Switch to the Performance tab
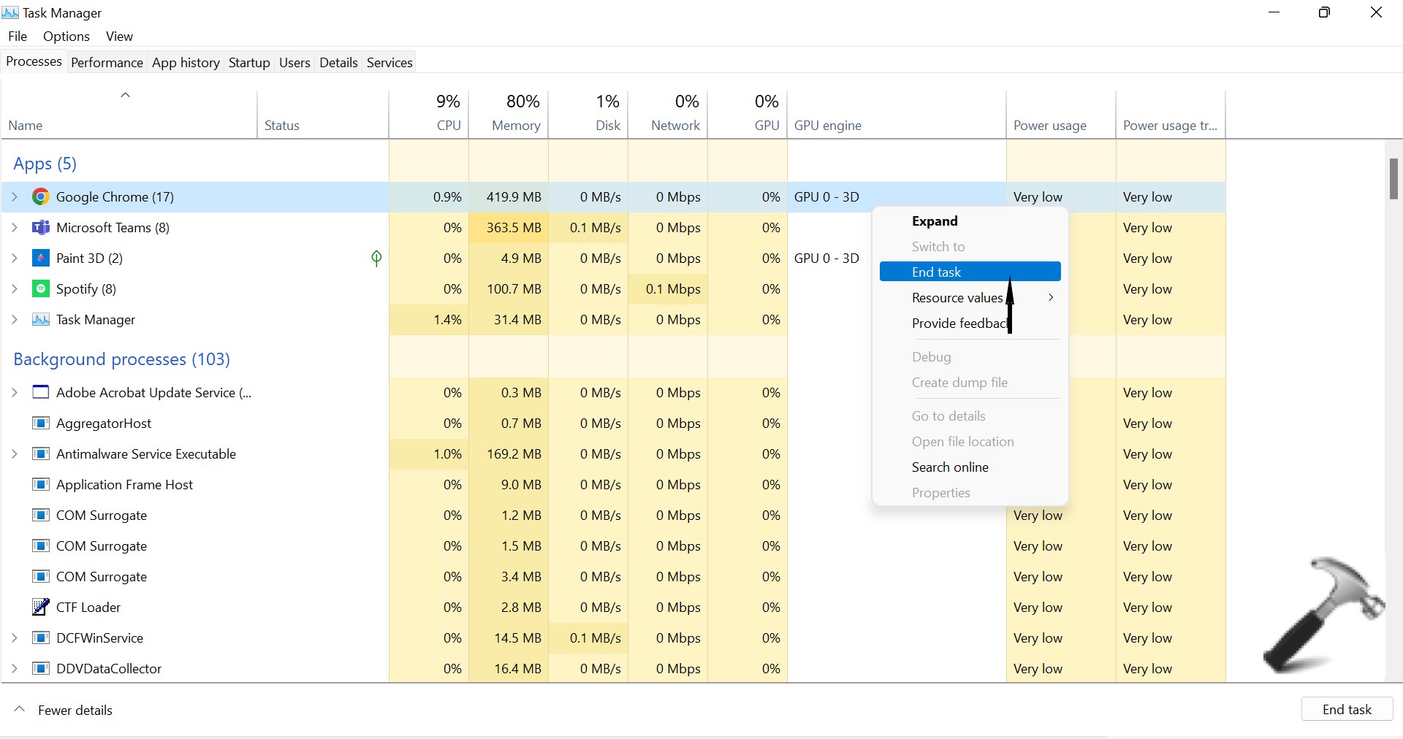The width and height of the screenshot is (1403, 739). click(x=107, y=63)
